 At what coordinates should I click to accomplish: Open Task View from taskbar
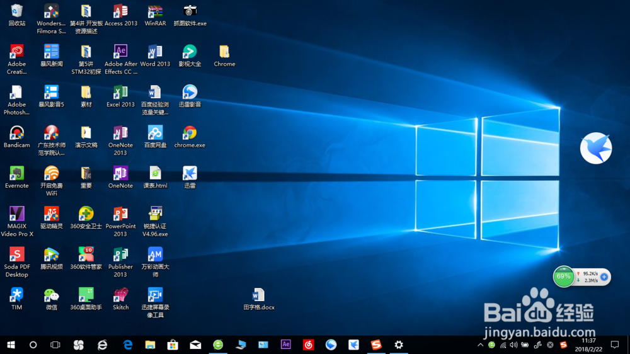55,345
